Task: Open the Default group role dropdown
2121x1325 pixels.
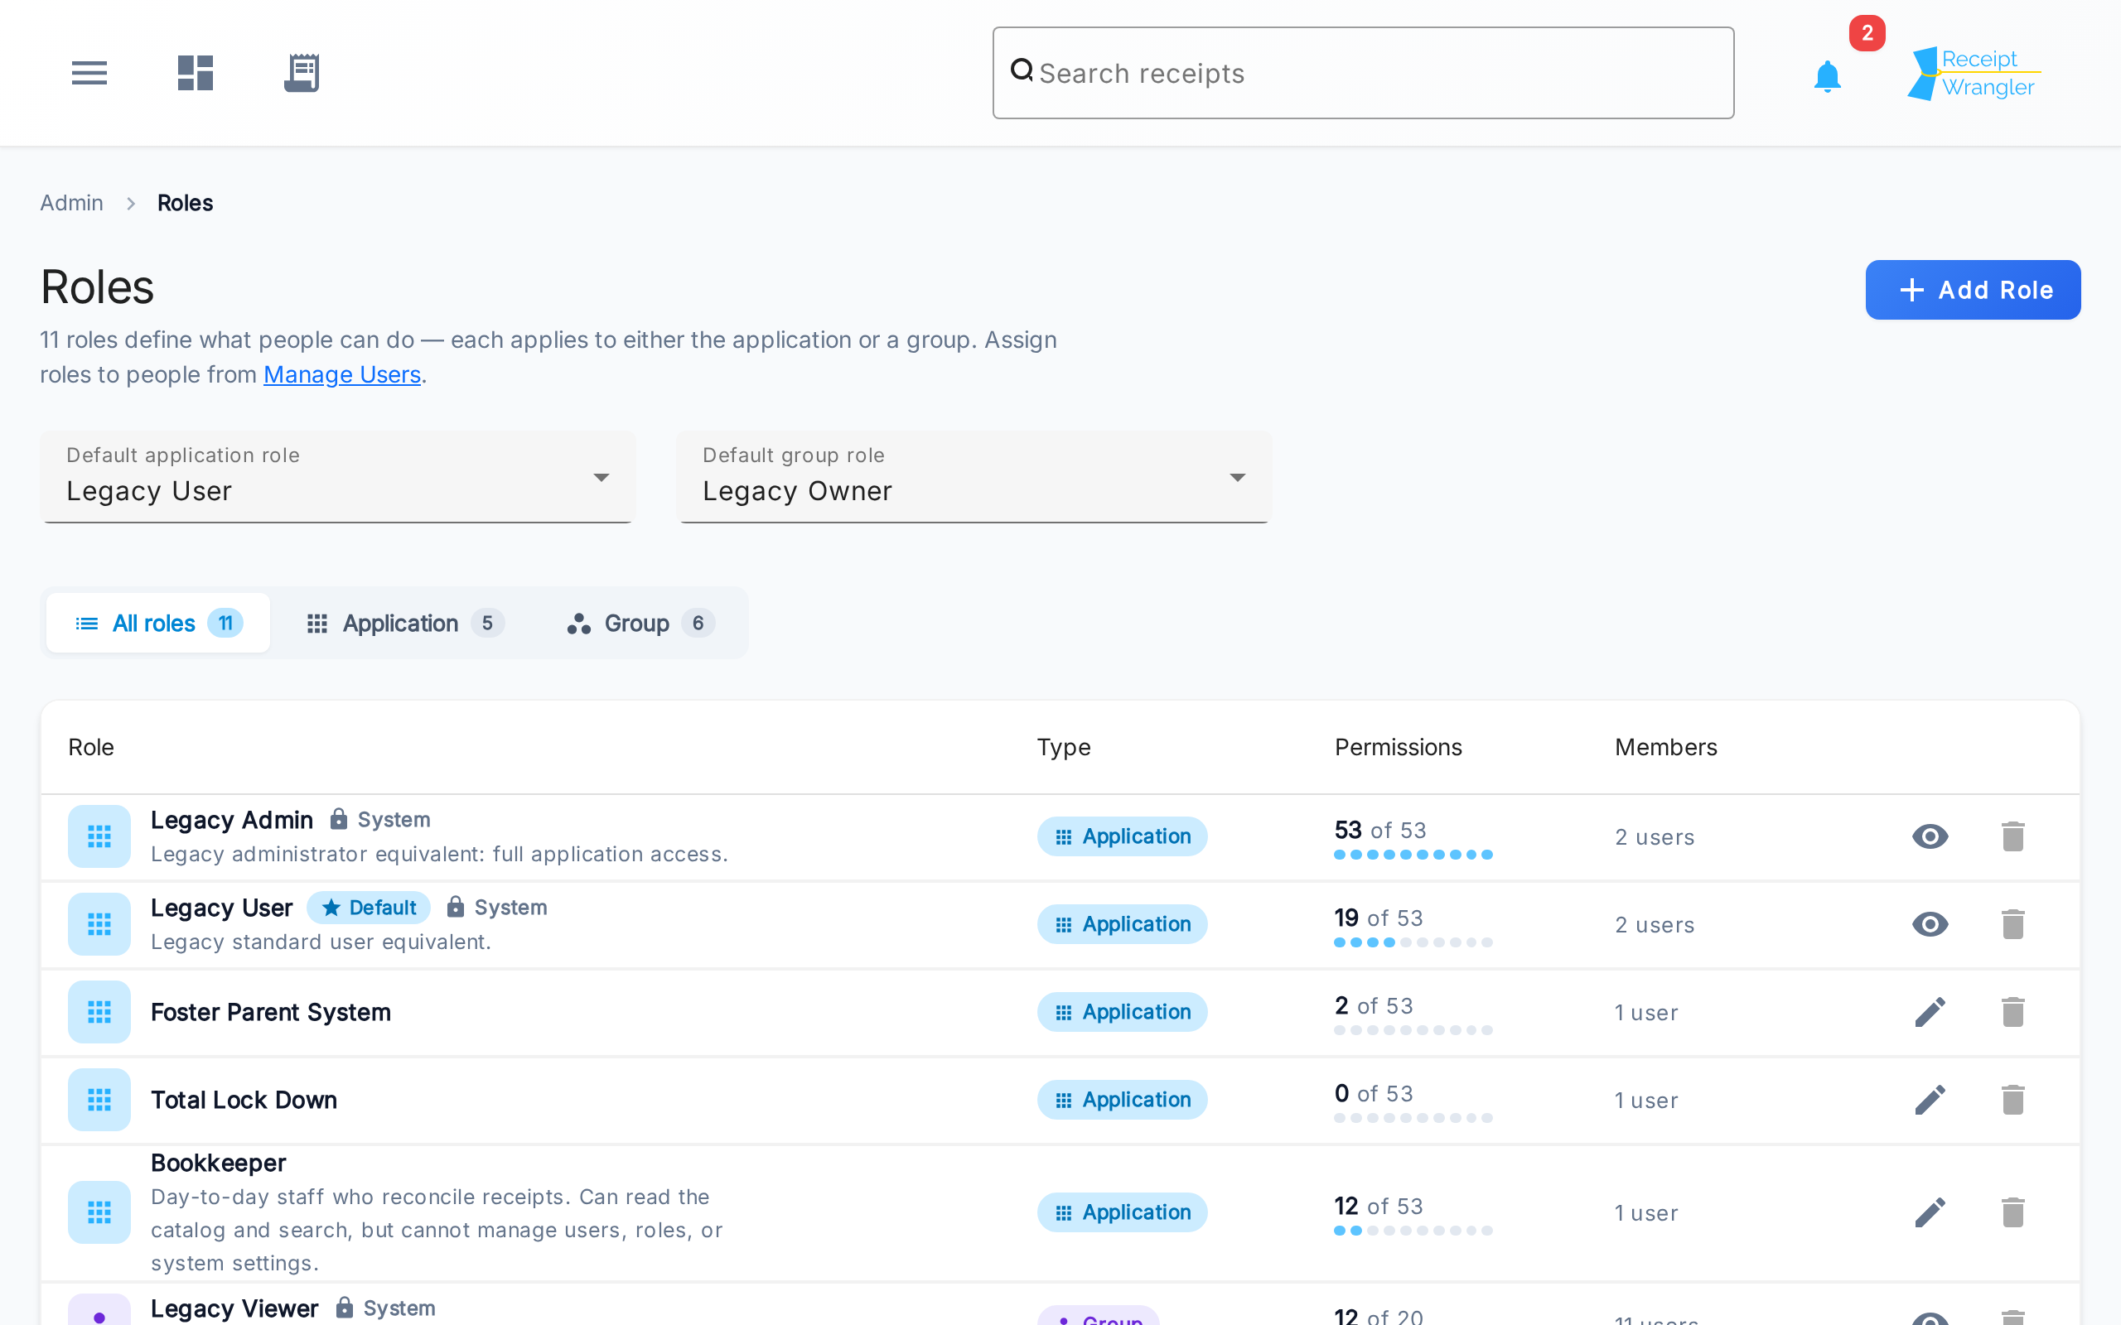Action: coord(974,477)
